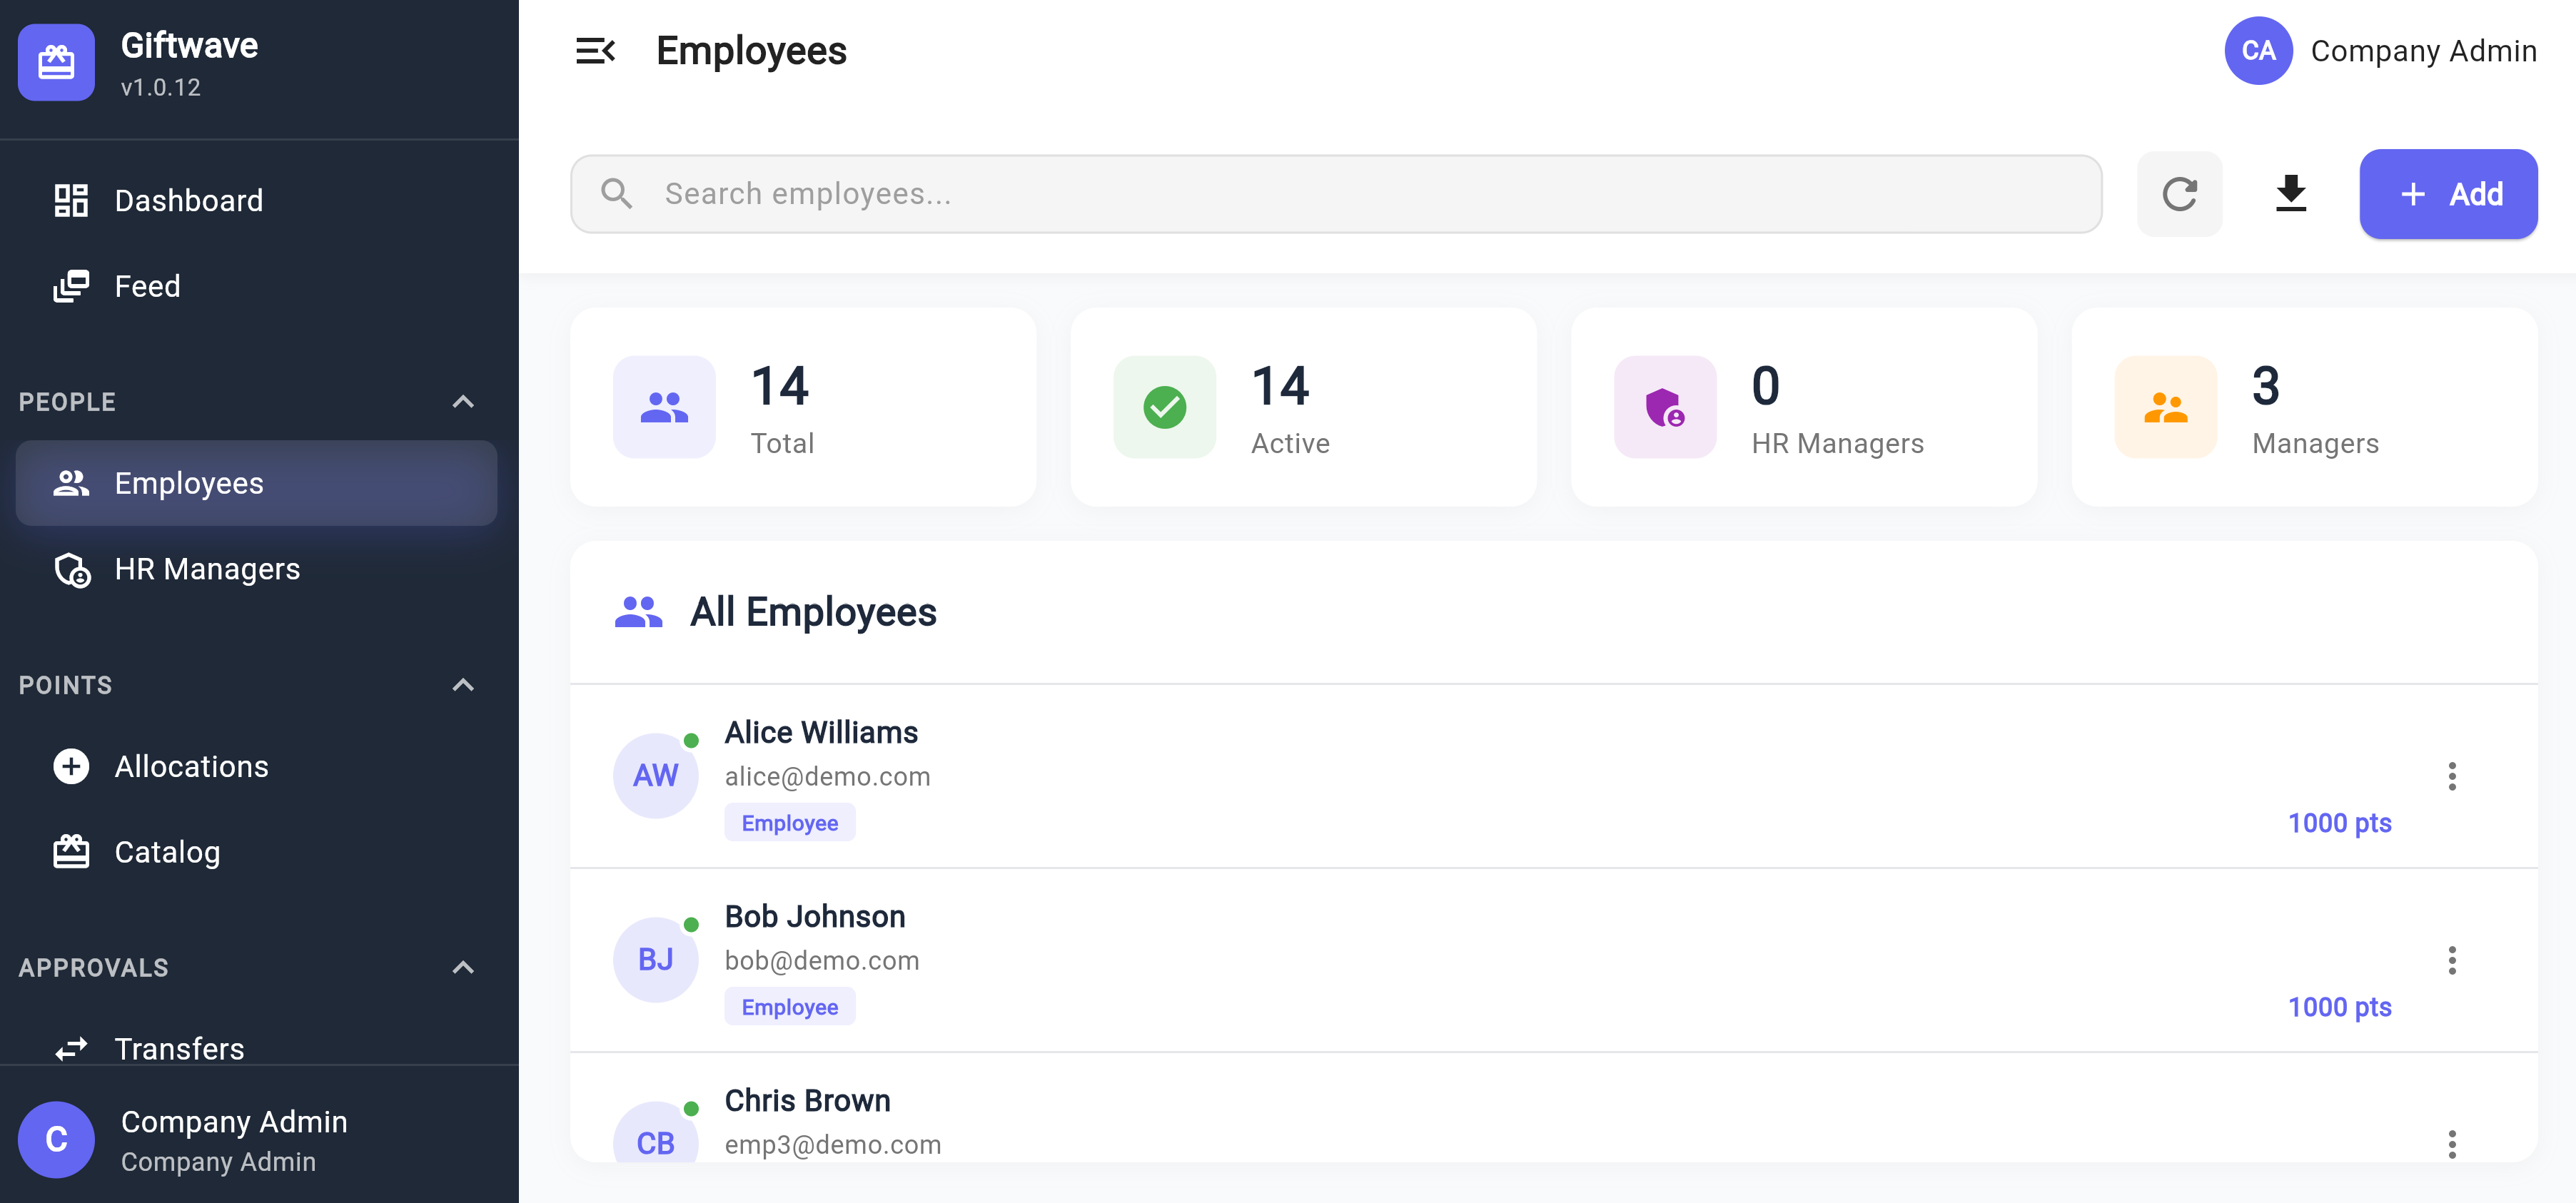
Task: Click the 14 Total stat value
Action: 780,386
